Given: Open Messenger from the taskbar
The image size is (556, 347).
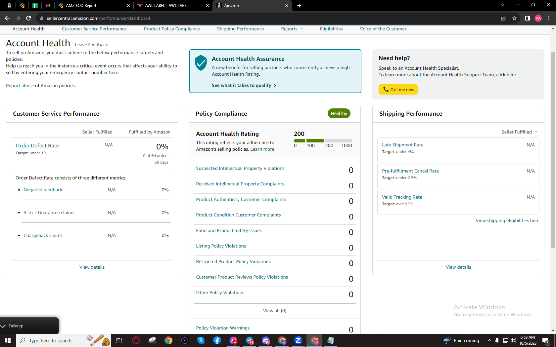Looking at the screenshot, I should [233, 340].
